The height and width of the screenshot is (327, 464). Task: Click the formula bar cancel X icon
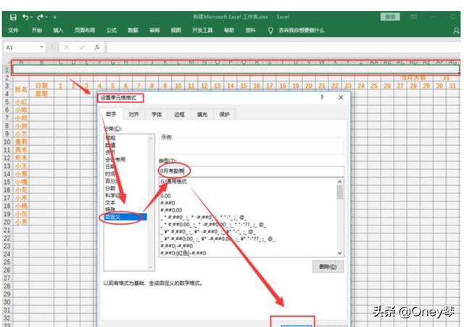[66, 47]
